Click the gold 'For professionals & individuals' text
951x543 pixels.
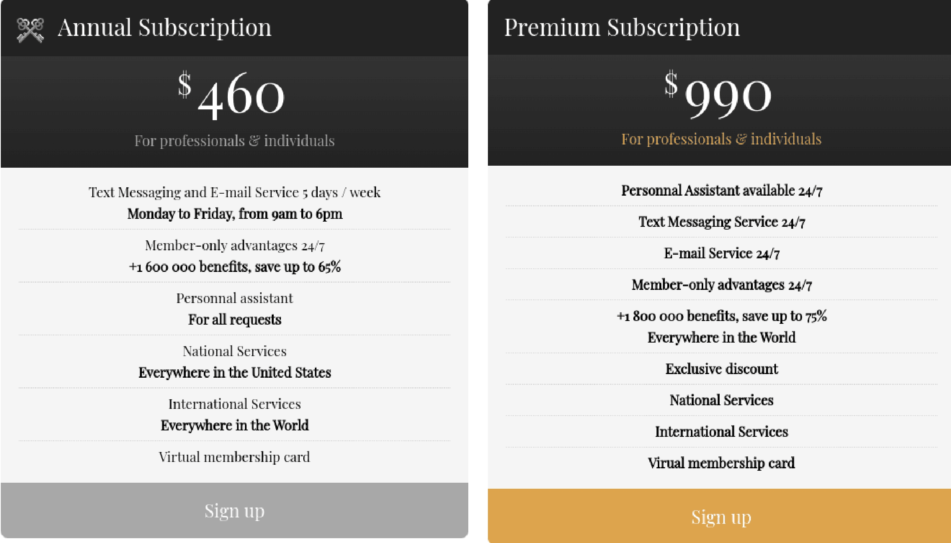tap(721, 139)
